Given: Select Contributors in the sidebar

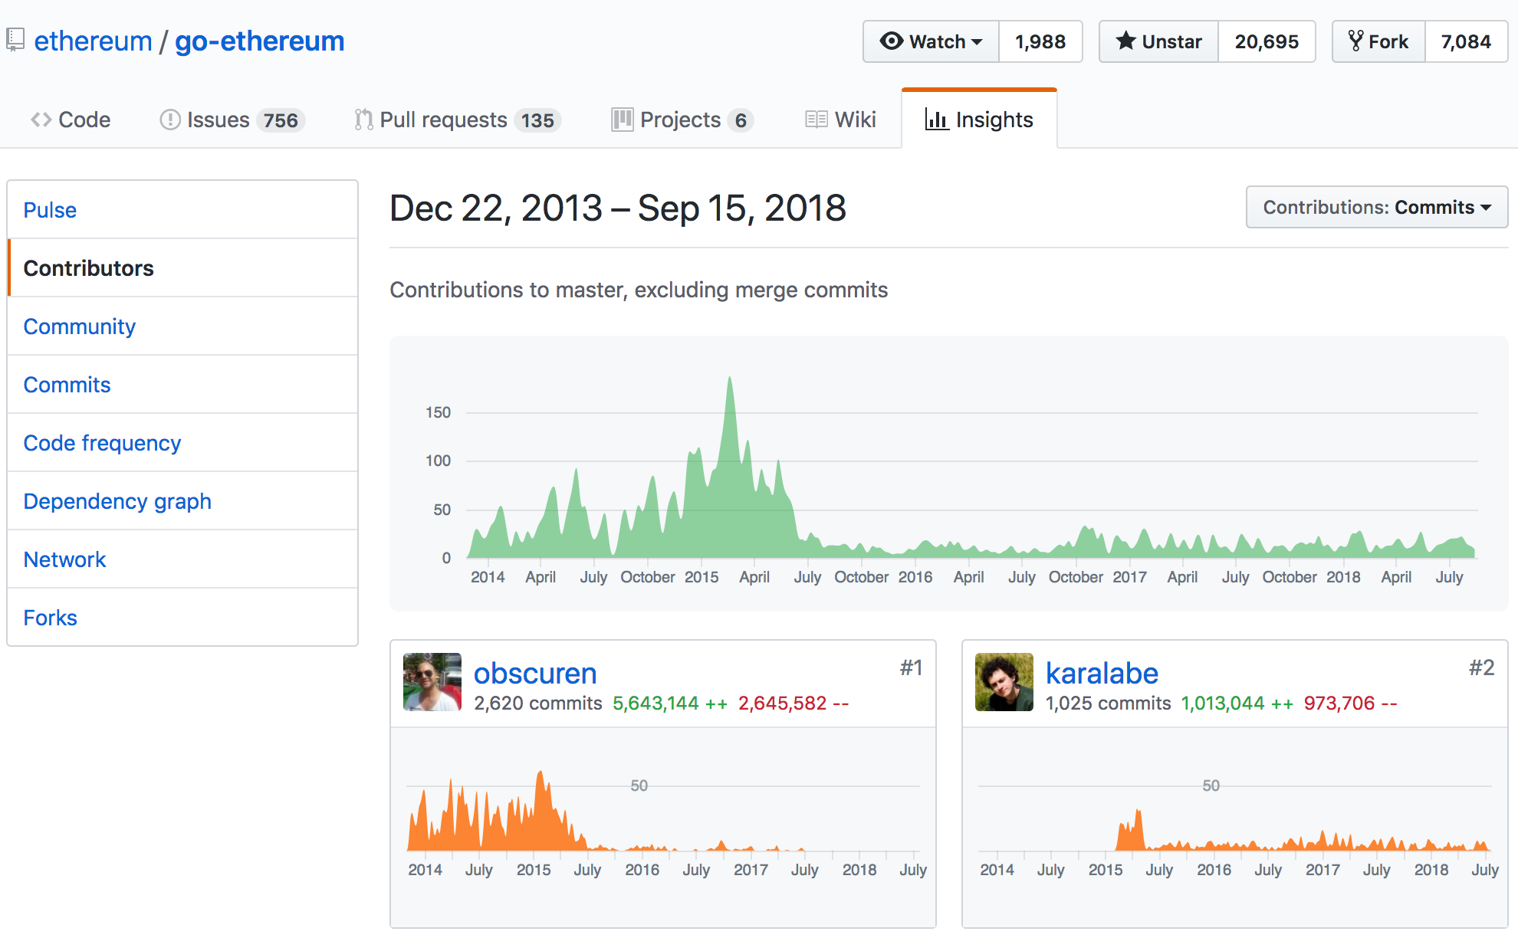Looking at the screenshot, I should (182, 268).
